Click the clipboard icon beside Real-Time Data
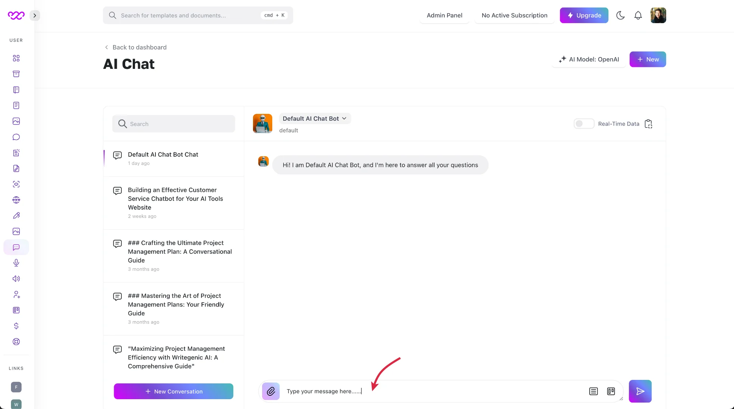Image resolution: width=734 pixels, height=409 pixels. click(649, 124)
